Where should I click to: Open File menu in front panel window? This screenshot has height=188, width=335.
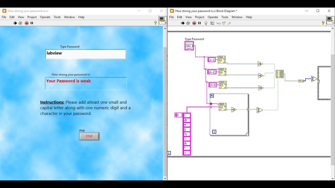[4, 17]
